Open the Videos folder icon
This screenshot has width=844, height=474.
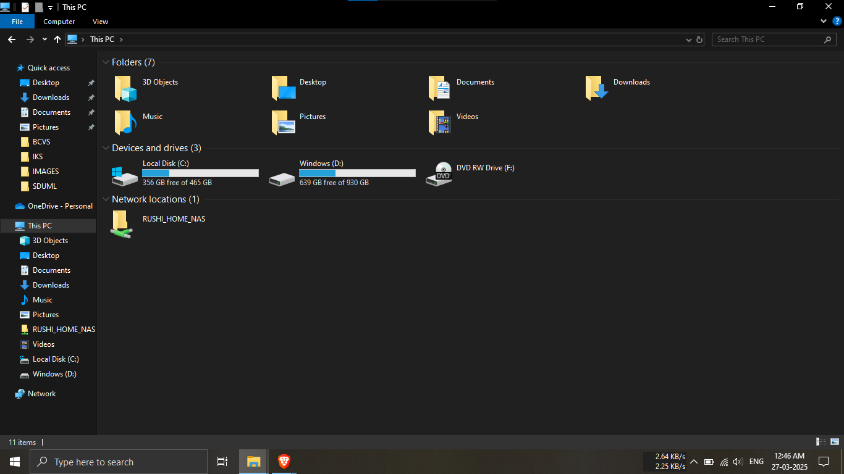439,123
